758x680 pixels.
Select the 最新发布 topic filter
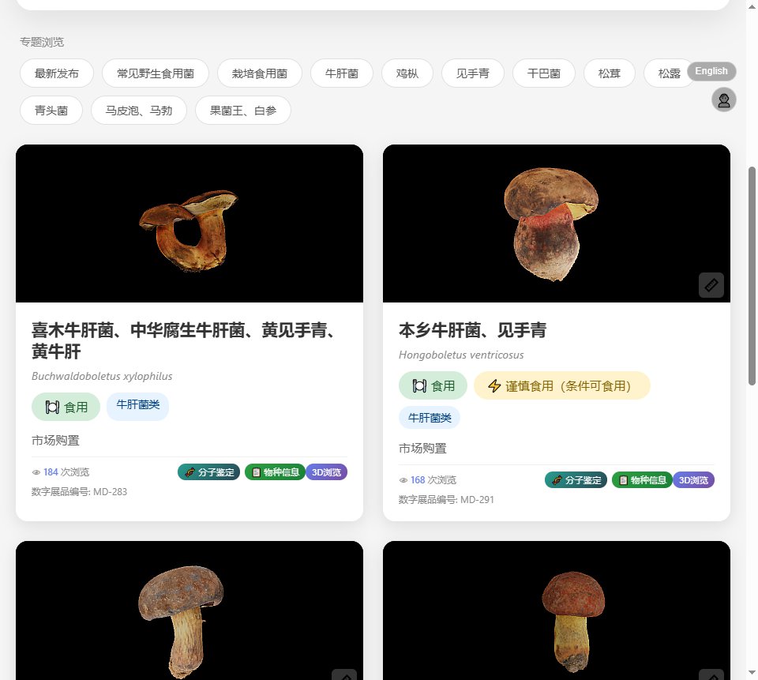(x=57, y=73)
